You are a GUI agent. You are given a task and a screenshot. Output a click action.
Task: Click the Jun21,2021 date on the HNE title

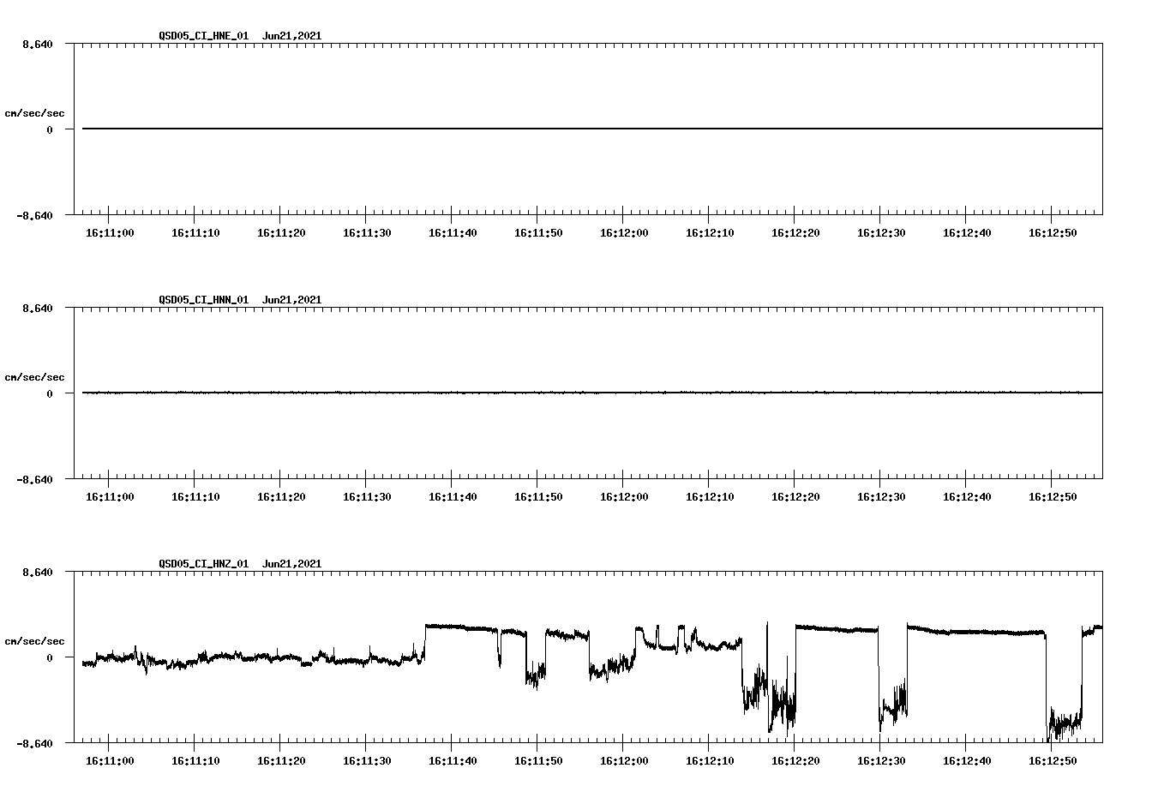click(292, 36)
